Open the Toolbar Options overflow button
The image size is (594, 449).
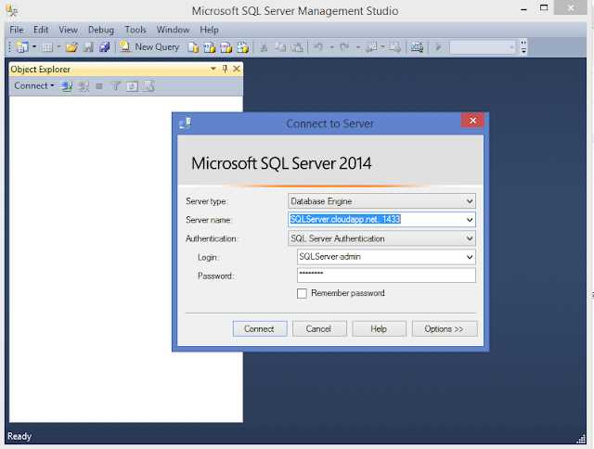click(x=523, y=47)
